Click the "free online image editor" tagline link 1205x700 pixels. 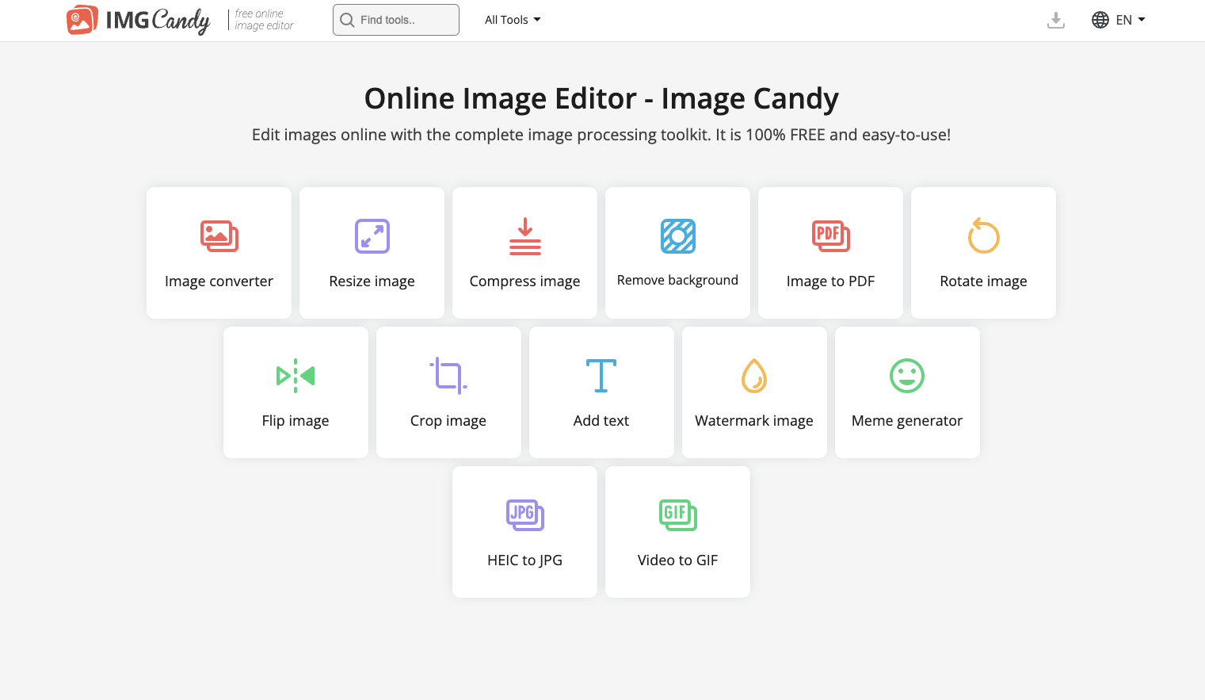264,20
